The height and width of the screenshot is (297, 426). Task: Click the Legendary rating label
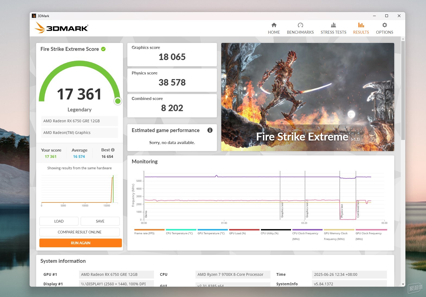click(80, 110)
